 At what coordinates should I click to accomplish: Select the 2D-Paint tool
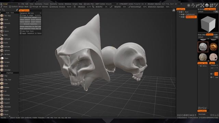click(x=5, y=54)
